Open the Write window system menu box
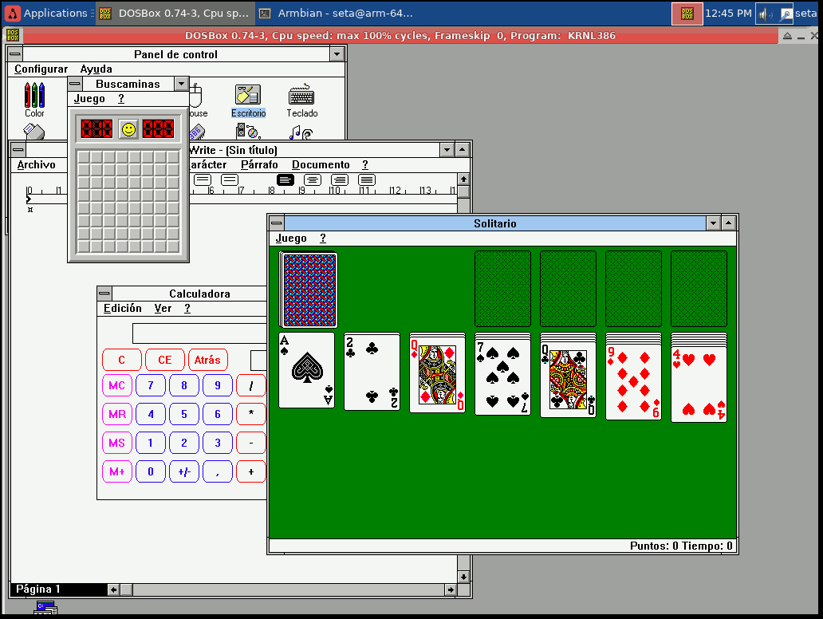 pyautogui.click(x=18, y=150)
